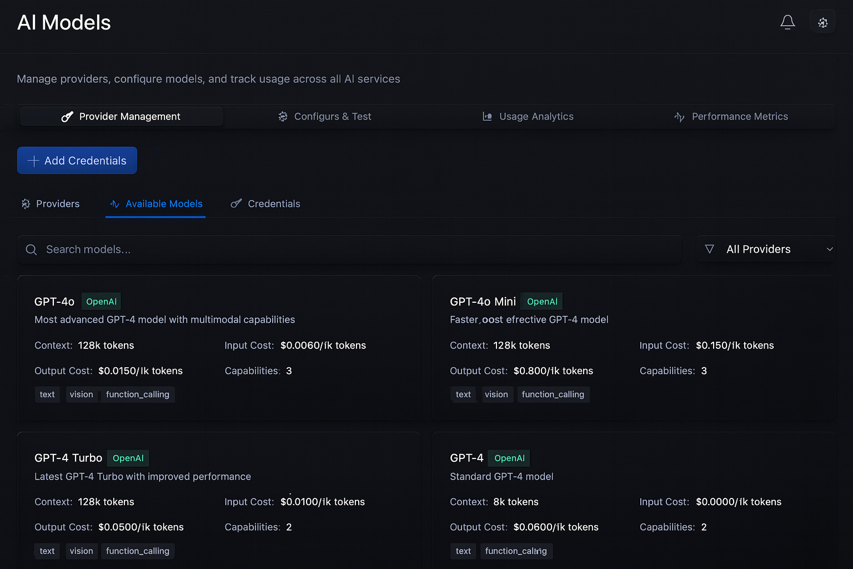Click the chevron arrow on All Providers

[x=829, y=249]
